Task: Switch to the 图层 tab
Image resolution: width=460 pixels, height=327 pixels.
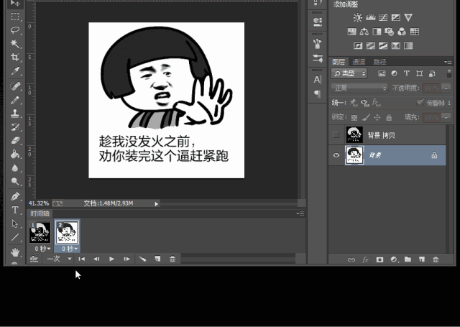Action: click(x=339, y=62)
